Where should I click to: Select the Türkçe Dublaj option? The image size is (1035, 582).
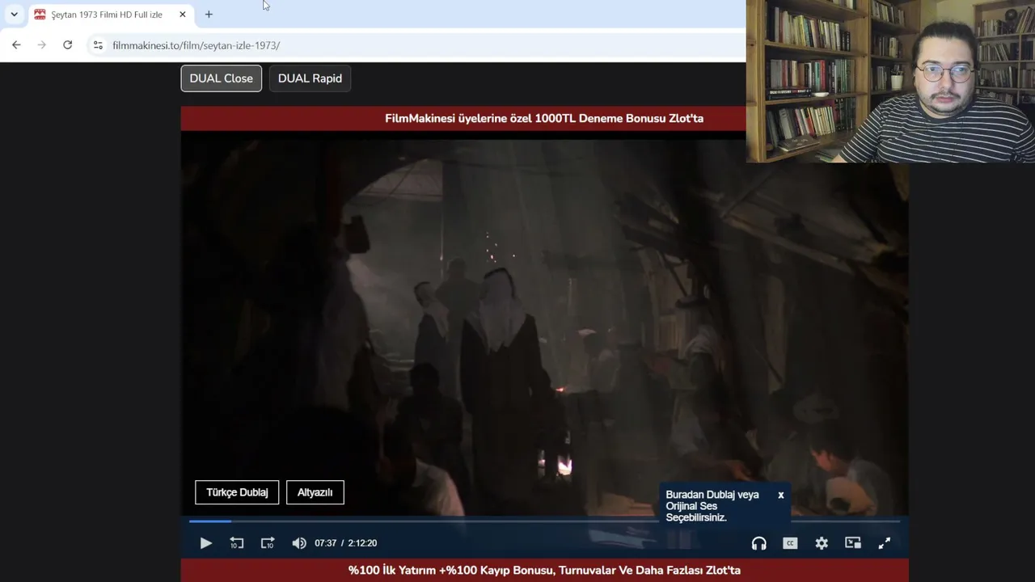[x=237, y=492]
